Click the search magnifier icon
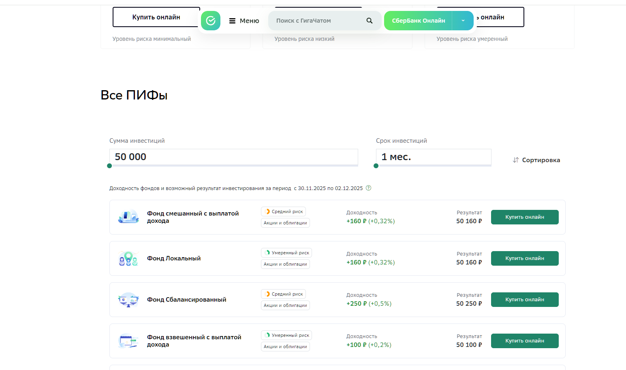 click(369, 21)
